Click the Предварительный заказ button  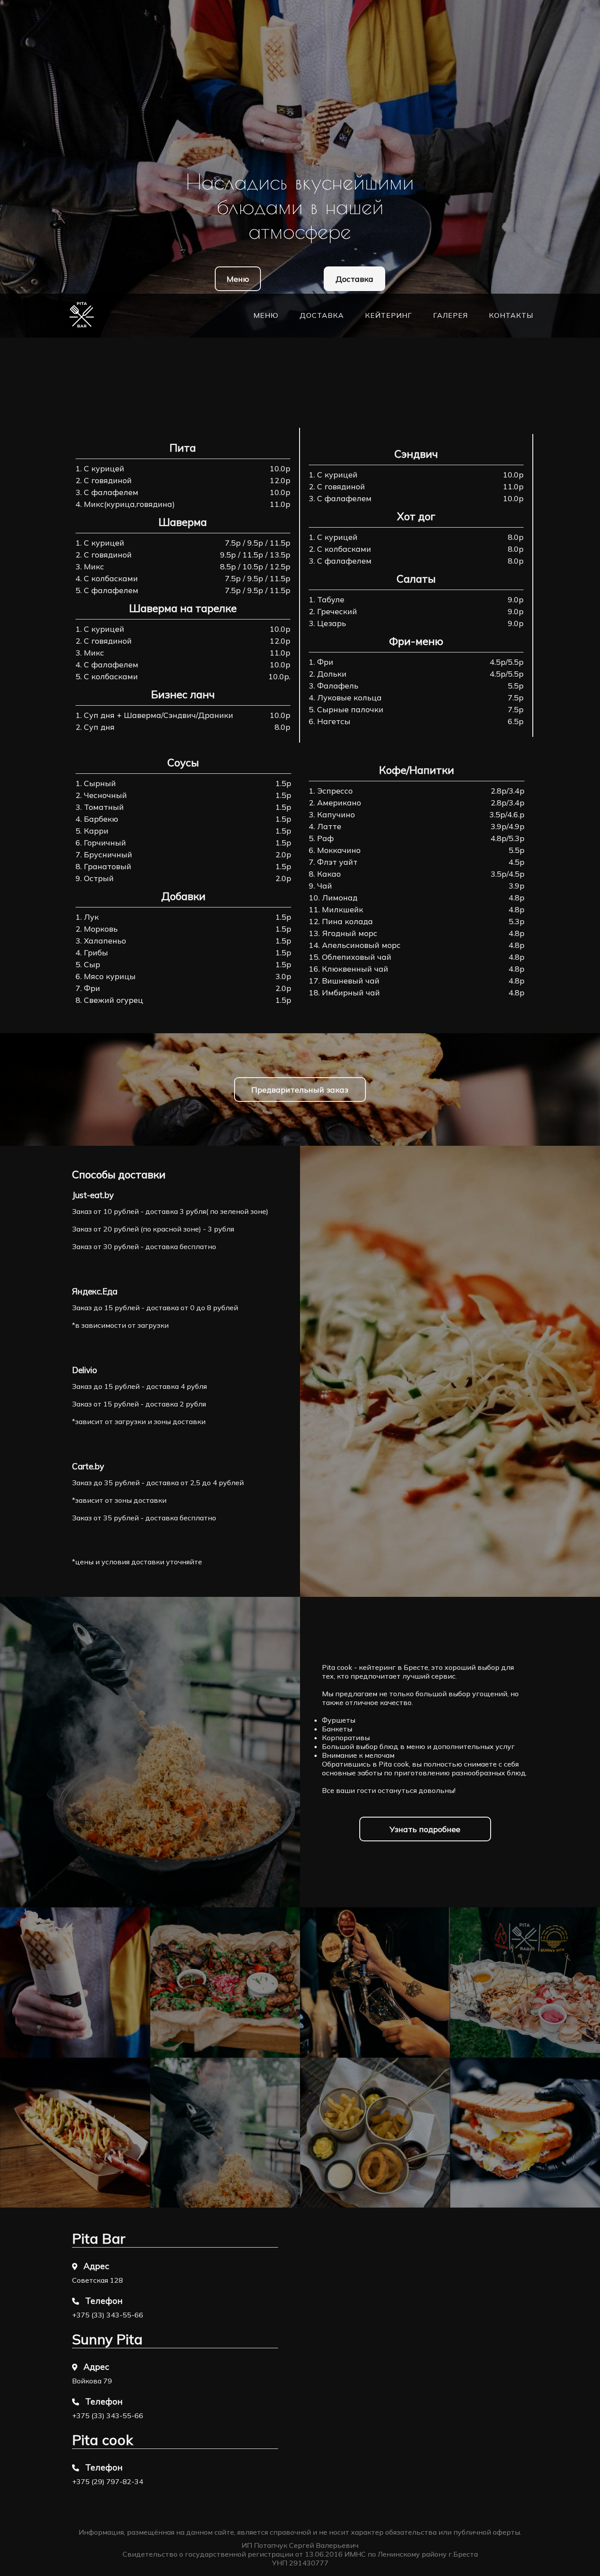[300, 1090]
